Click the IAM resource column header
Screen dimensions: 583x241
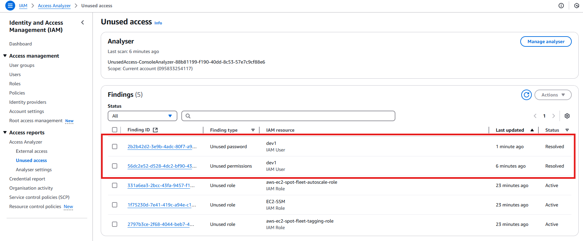click(x=280, y=130)
